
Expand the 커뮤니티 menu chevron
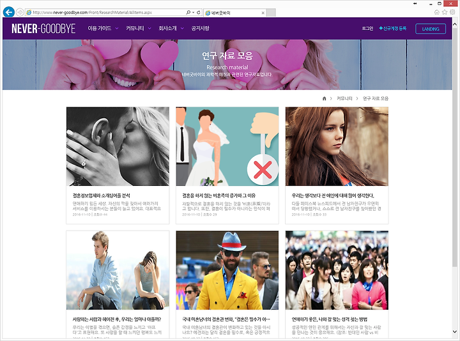click(x=149, y=29)
